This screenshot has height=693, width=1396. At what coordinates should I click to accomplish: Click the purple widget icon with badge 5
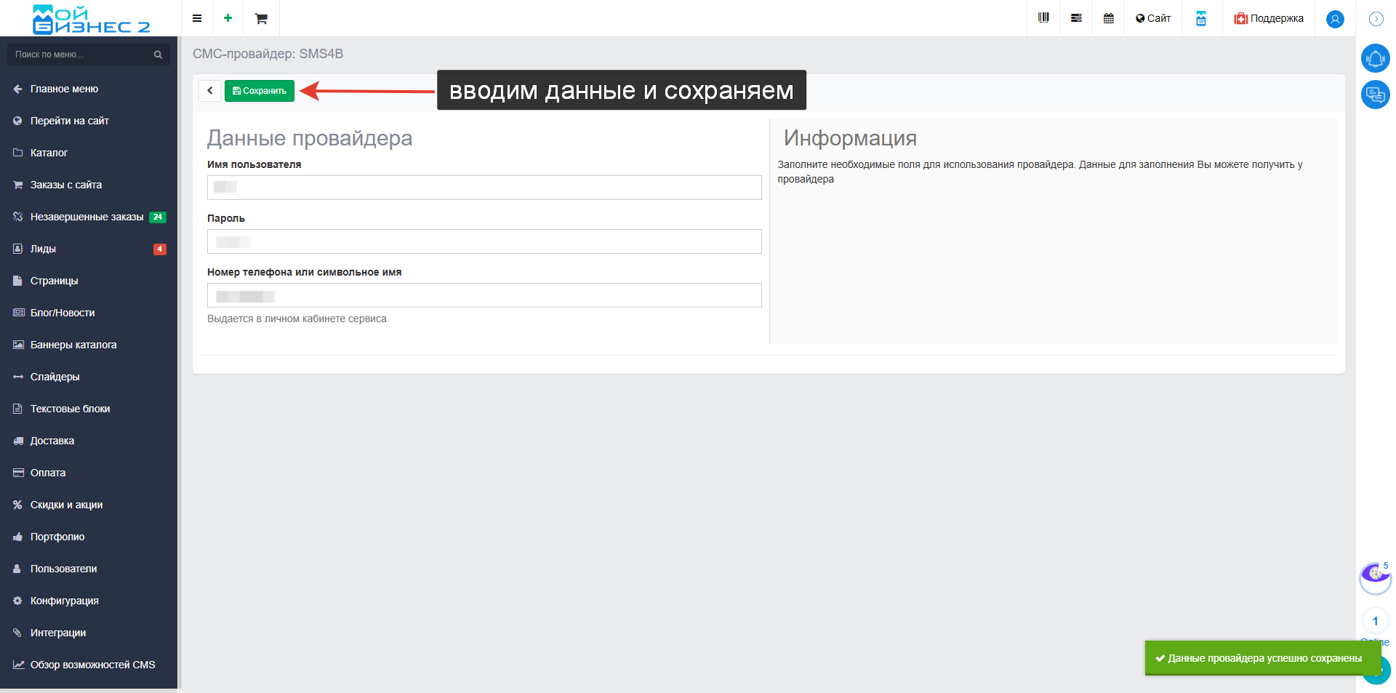pos(1375,577)
